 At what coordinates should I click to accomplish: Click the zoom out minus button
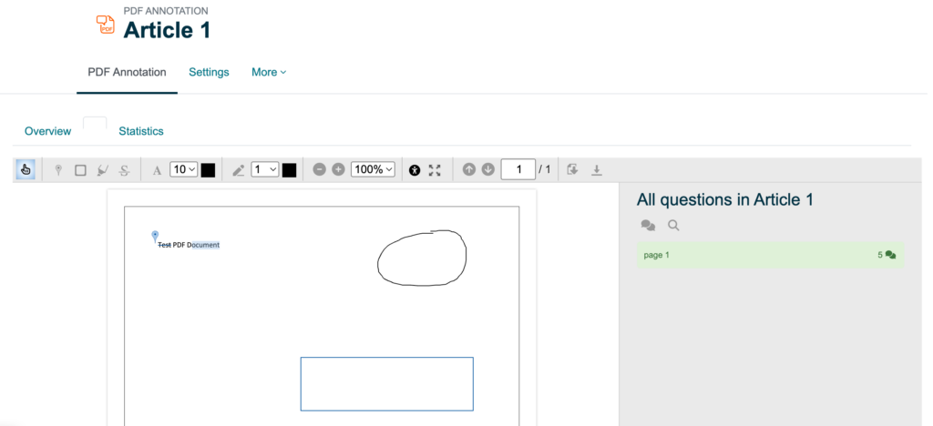coord(319,170)
